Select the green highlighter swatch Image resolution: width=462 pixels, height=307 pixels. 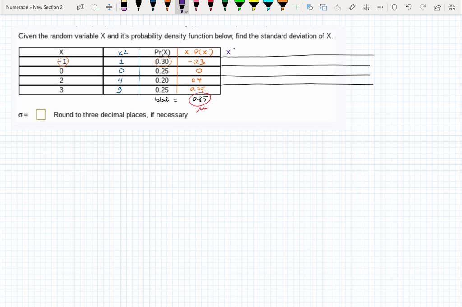(240, 7)
